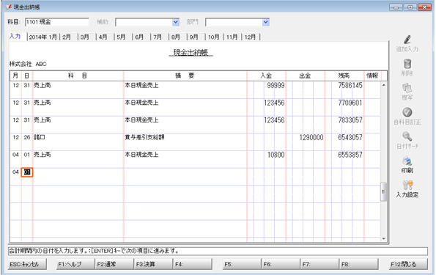The image size is (436, 275).
Task: Click the 情報 column header
Action: coord(372,76)
